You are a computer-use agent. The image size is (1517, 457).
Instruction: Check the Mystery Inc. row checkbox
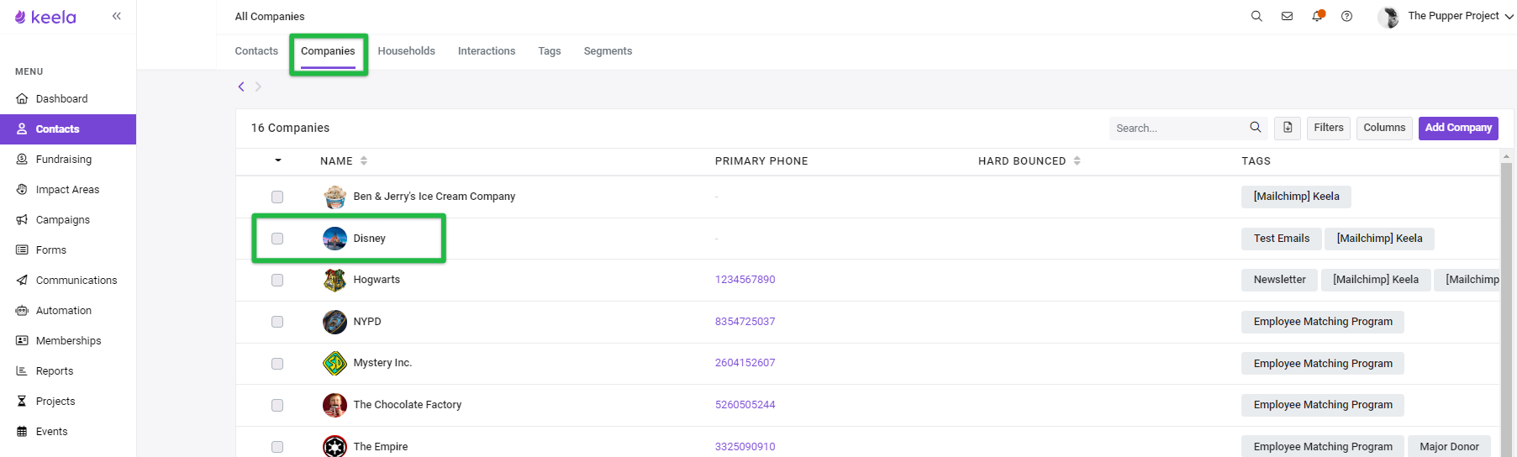[x=277, y=364]
